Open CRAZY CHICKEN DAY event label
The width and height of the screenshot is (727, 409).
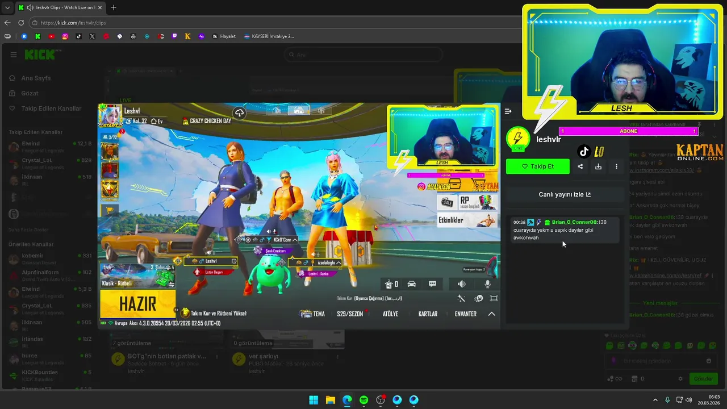tap(207, 121)
